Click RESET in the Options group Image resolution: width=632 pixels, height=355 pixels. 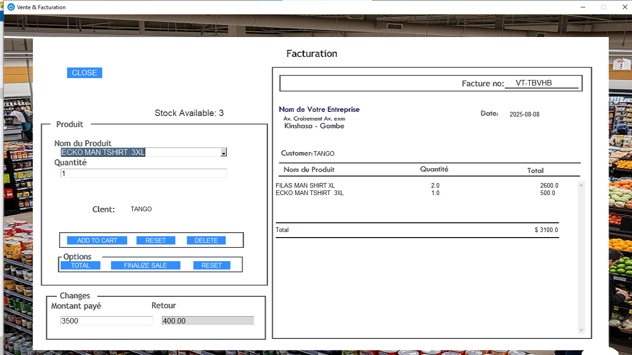pyautogui.click(x=211, y=265)
